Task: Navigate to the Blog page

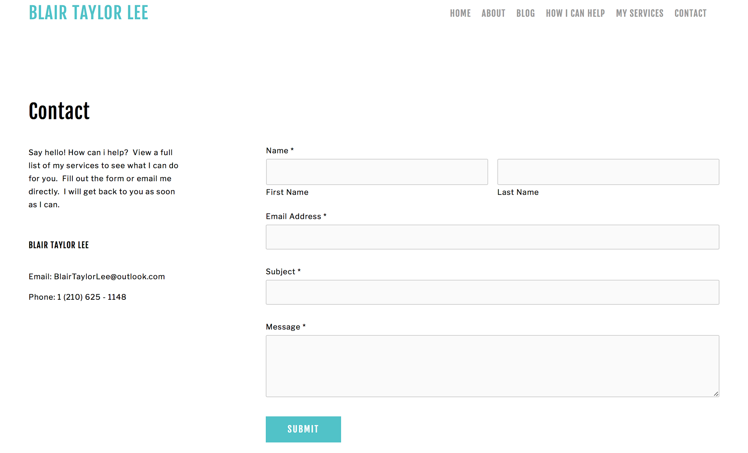Action: pyautogui.click(x=526, y=14)
